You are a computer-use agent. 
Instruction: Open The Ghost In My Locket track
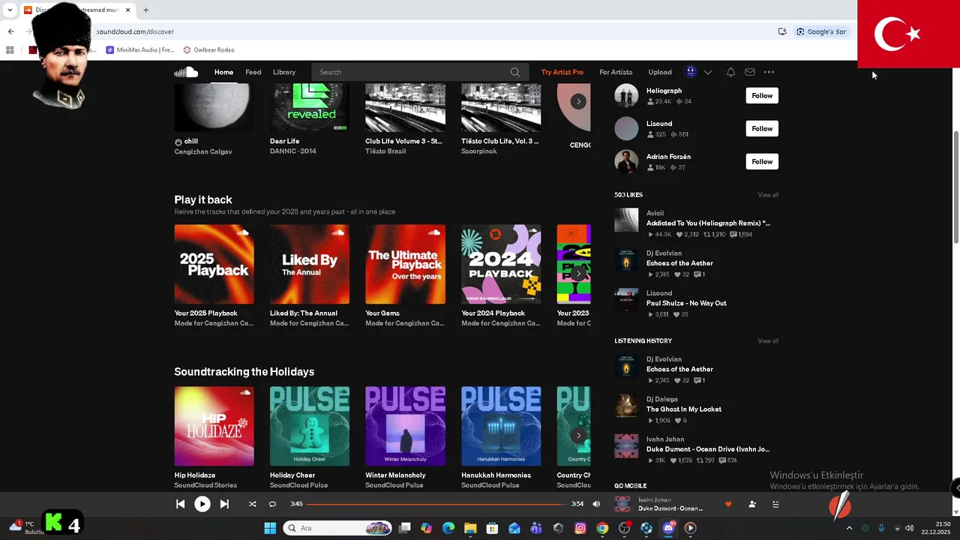(x=684, y=409)
